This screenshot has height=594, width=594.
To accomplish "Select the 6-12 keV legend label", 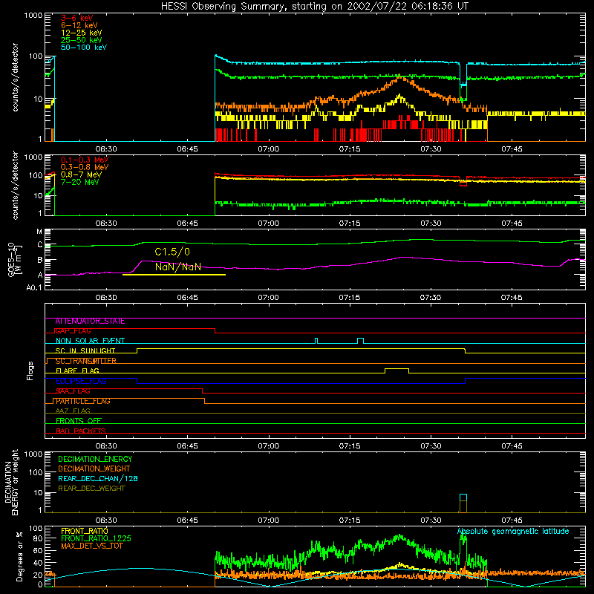I will click(79, 25).
